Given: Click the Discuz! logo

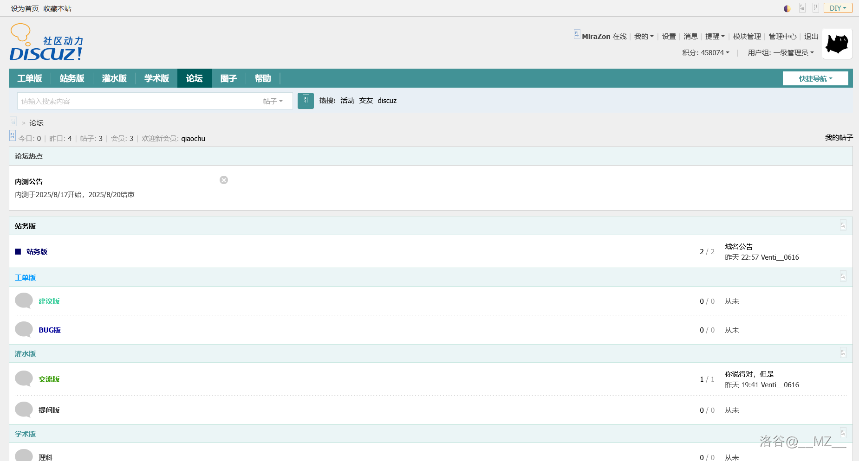Looking at the screenshot, I should [46, 43].
